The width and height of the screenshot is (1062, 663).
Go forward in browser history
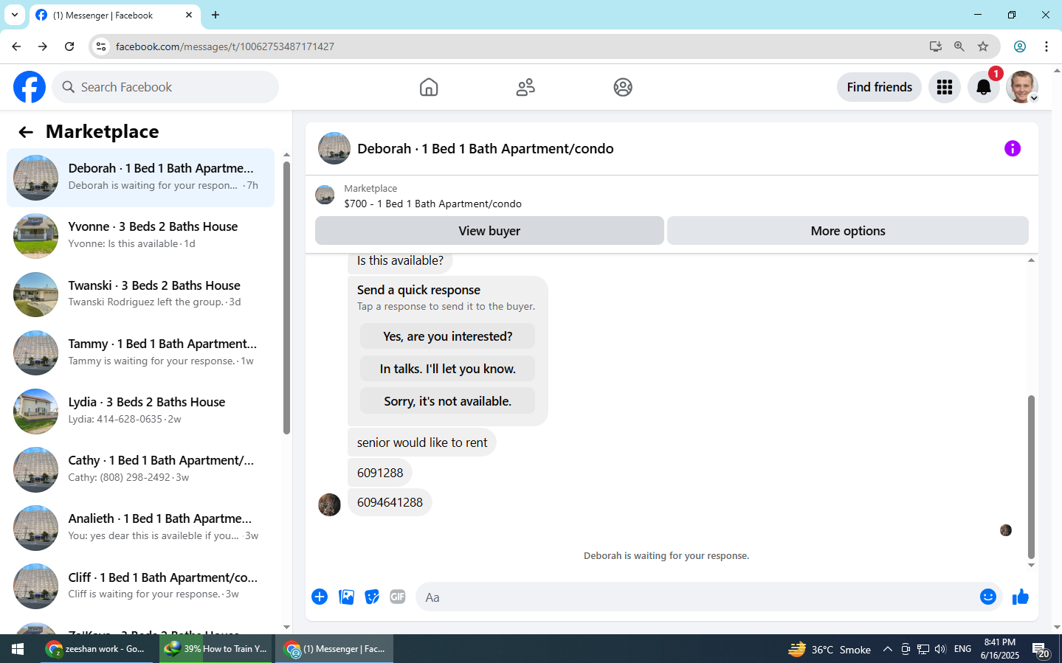pyautogui.click(x=43, y=46)
